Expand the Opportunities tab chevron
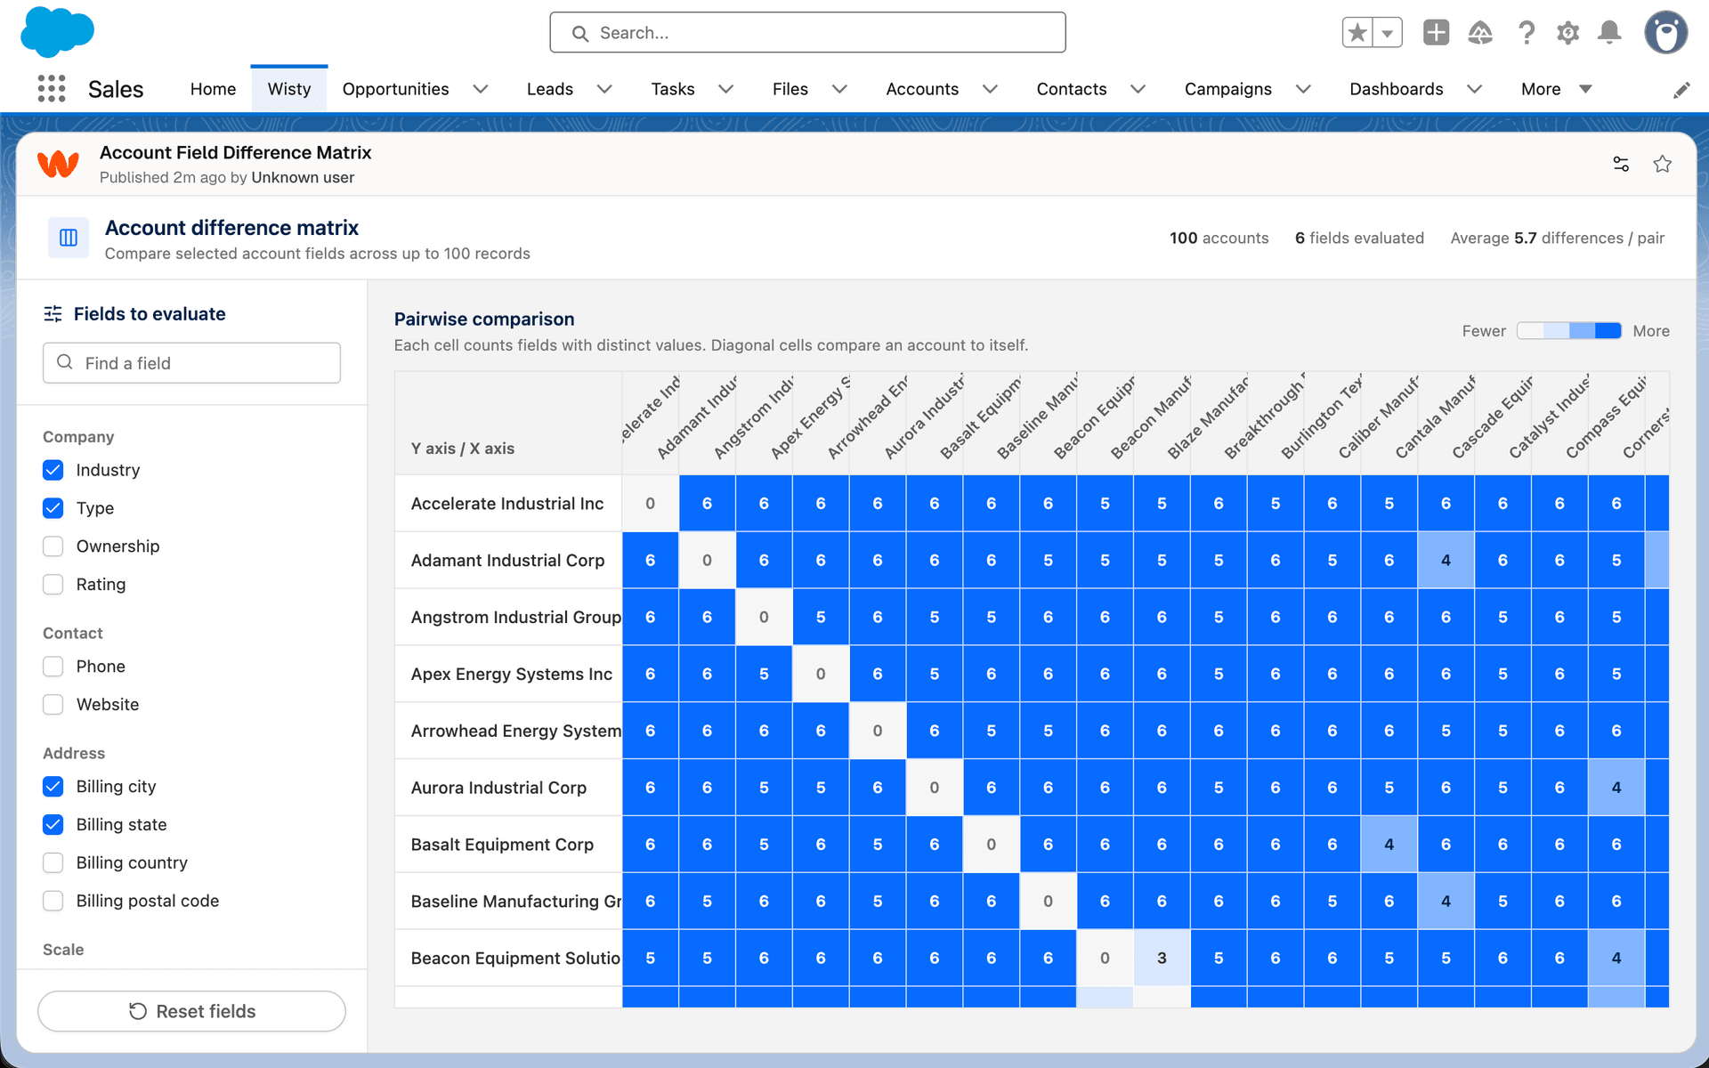The image size is (1709, 1068). 481,89
